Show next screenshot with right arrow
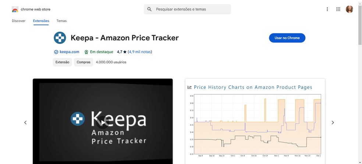The height and width of the screenshot is (164, 362). click(333, 123)
